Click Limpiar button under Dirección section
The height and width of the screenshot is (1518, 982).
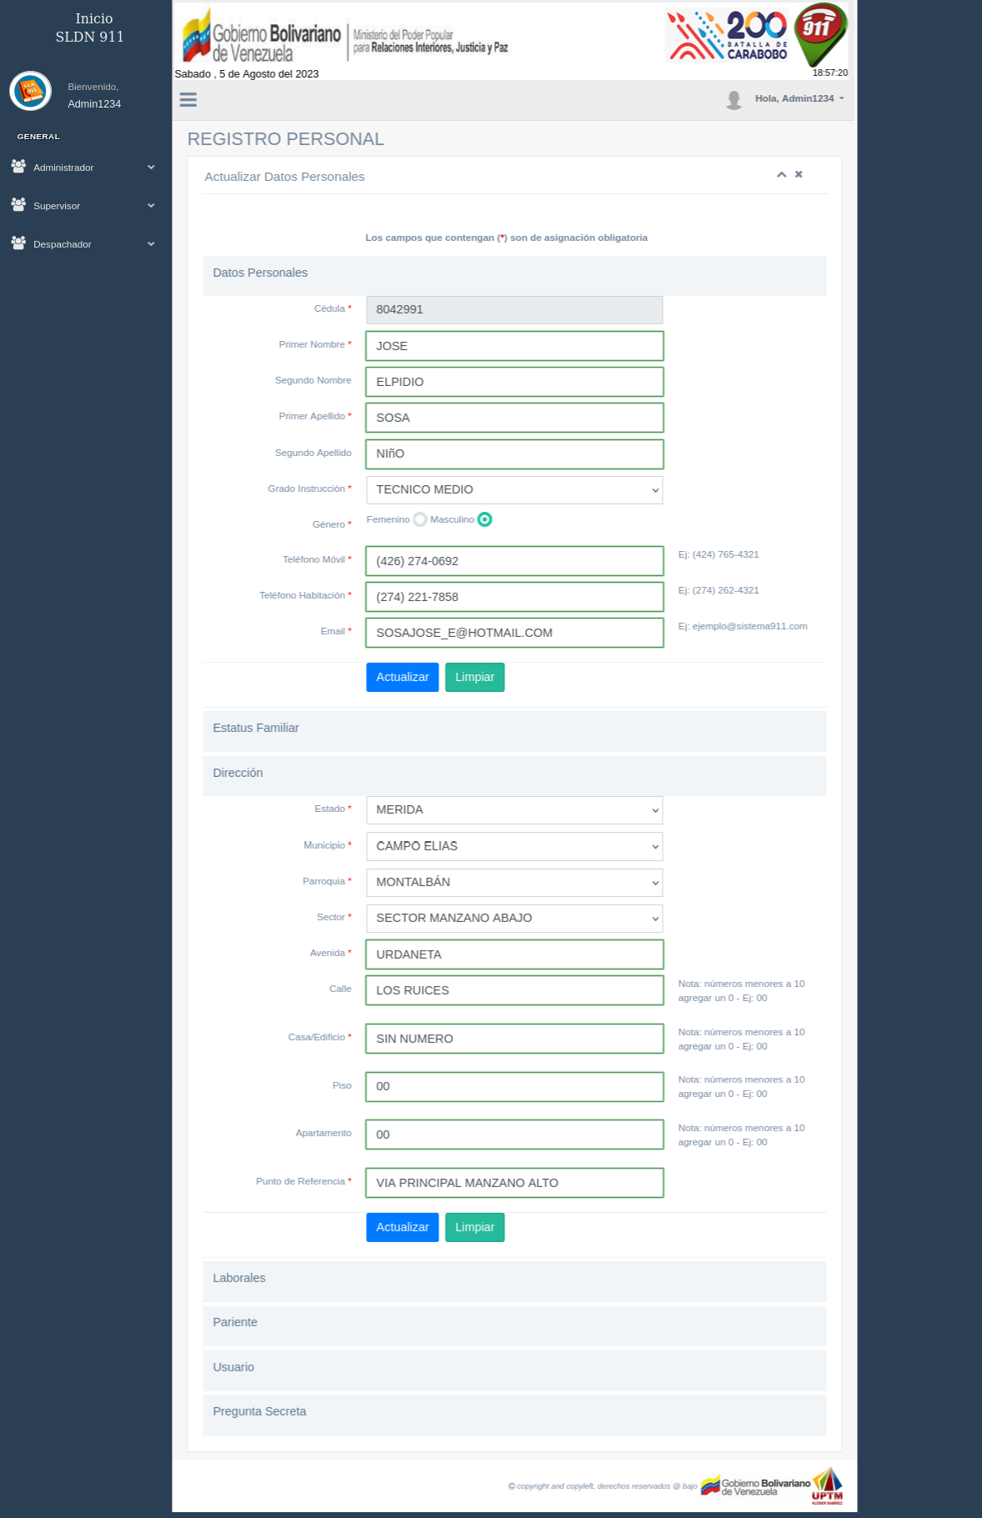coord(474,1227)
